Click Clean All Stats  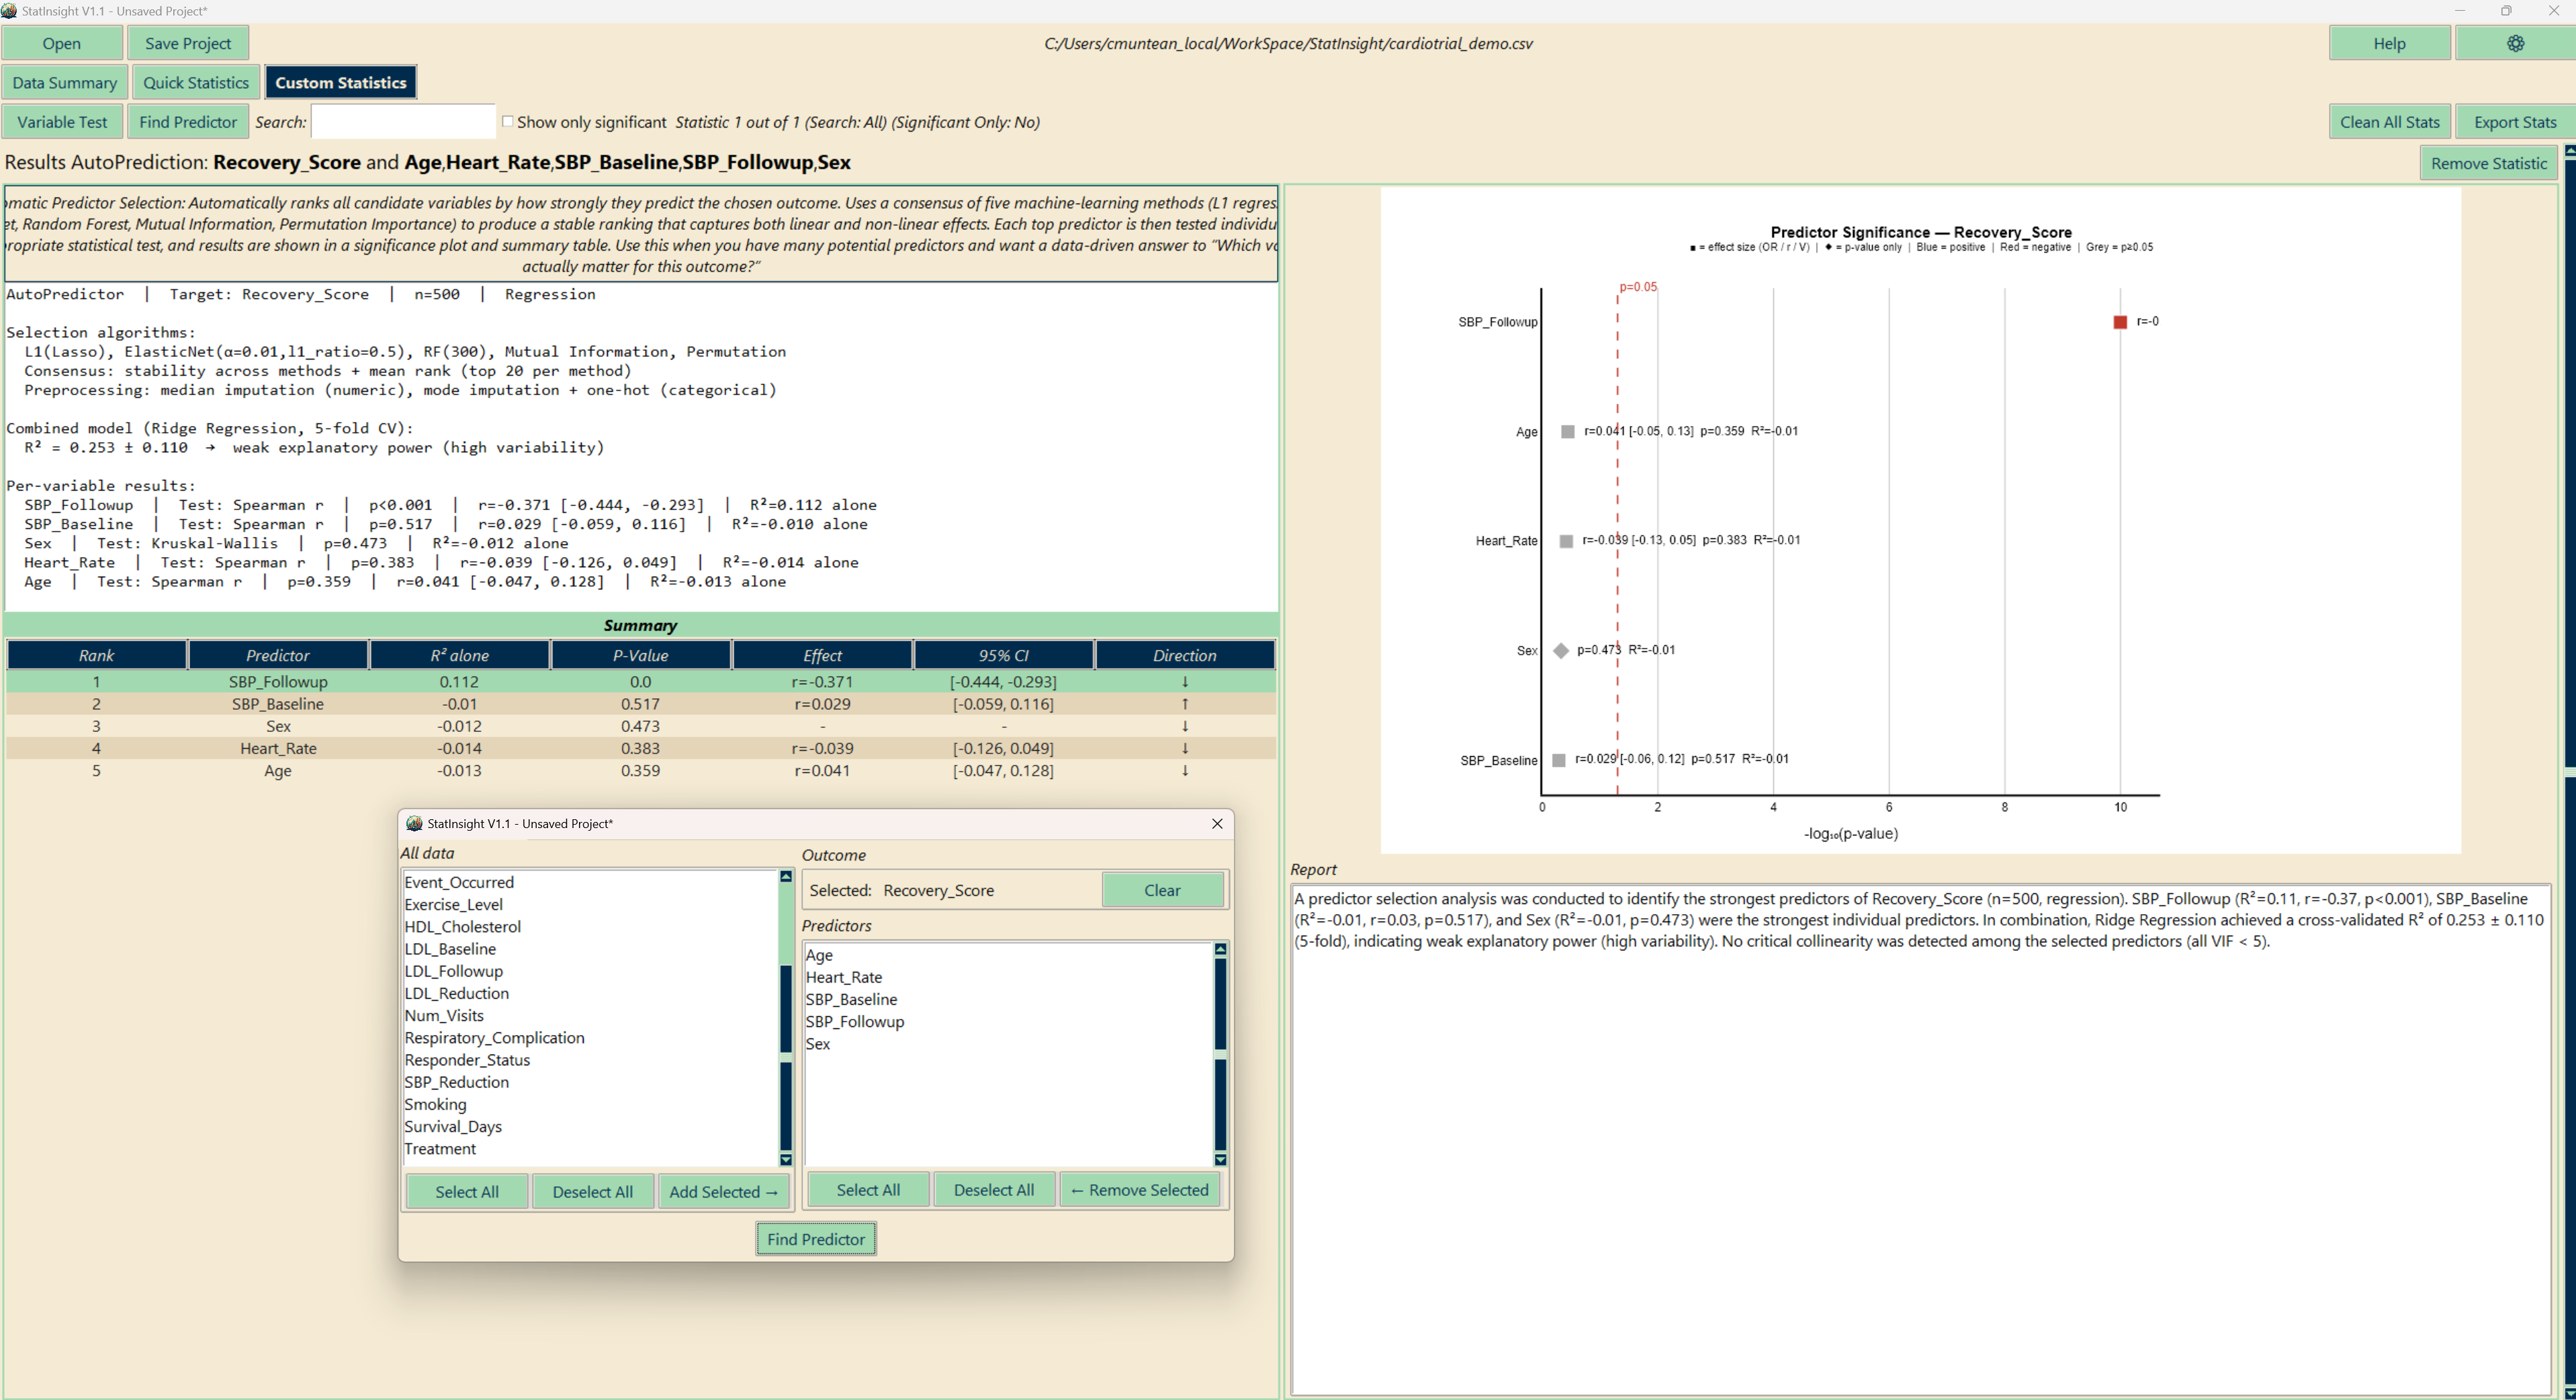[2389, 121]
